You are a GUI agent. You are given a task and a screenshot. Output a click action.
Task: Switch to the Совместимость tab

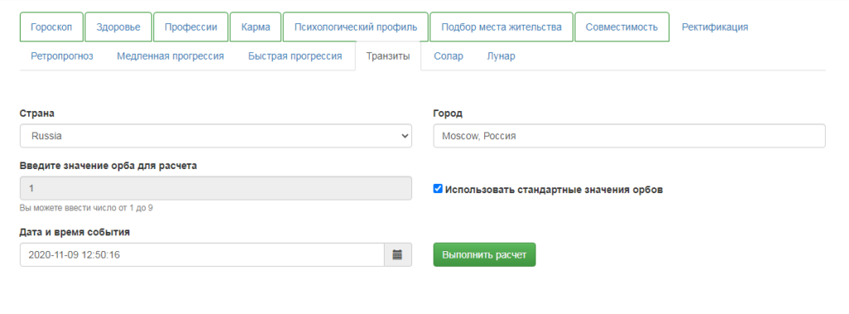pyautogui.click(x=622, y=27)
